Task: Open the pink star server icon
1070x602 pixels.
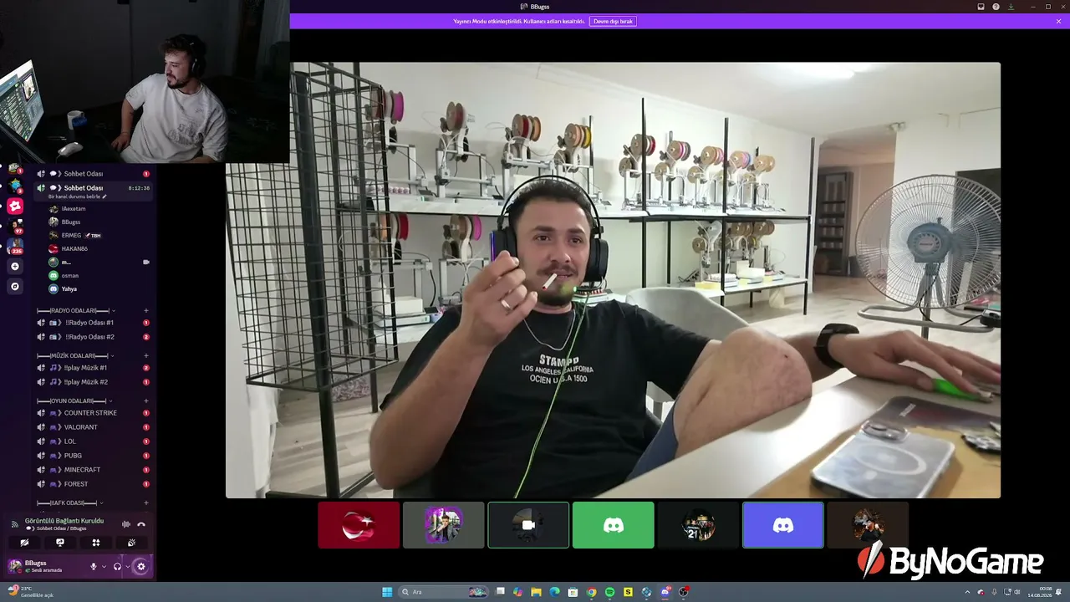Action: click(15, 205)
